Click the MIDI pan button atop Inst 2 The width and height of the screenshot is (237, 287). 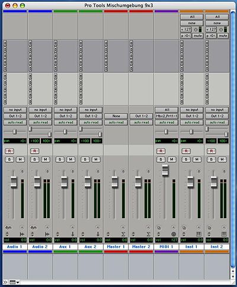(211, 36)
